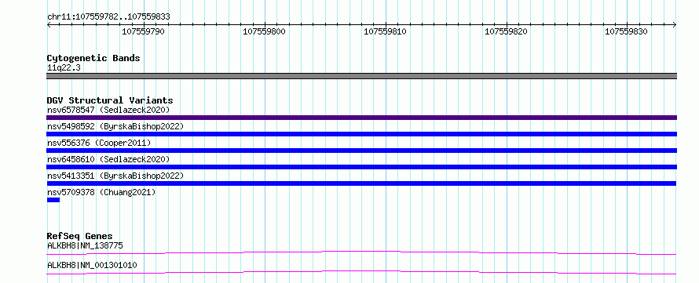
Task: Click ruler position 107559800
Action: (265, 31)
